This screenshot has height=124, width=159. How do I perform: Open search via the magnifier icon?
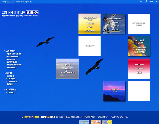146,1
